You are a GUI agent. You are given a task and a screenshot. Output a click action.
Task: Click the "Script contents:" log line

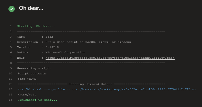pos(33,74)
